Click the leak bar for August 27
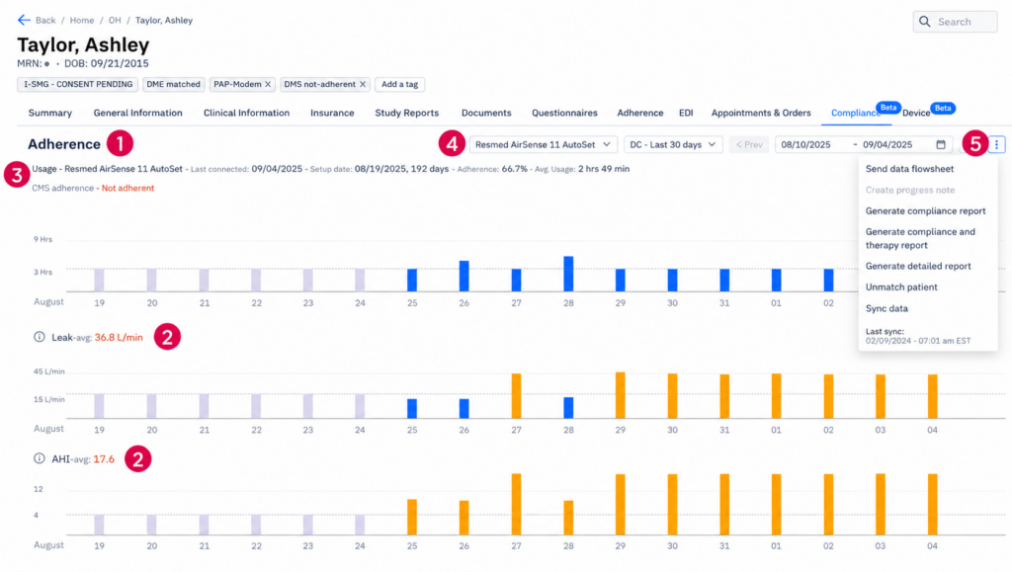1012x572 pixels. [516, 396]
